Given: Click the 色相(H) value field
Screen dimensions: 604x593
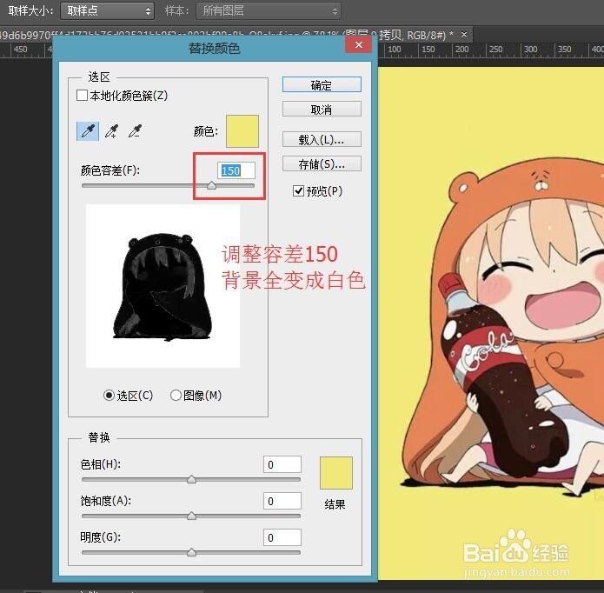Looking at the screenshot, I should (282, 464).
